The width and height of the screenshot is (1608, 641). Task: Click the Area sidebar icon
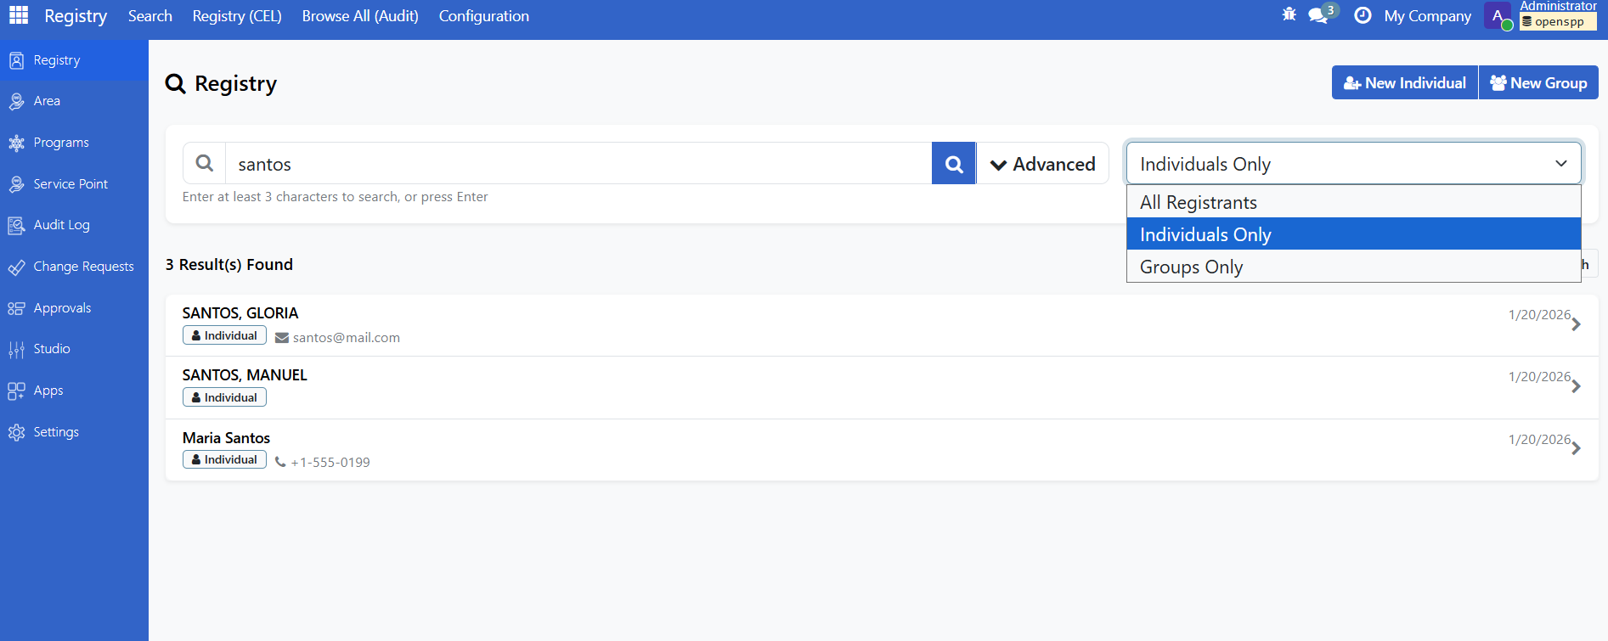(16, 101)
